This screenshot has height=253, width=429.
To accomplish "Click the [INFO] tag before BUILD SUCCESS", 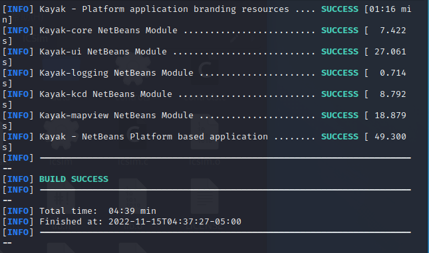I will (x=18, y=179).
